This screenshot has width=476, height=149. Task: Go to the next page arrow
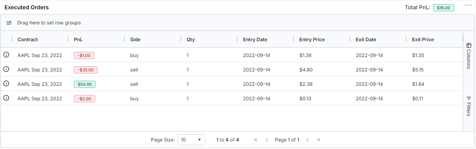coord(307,140)
